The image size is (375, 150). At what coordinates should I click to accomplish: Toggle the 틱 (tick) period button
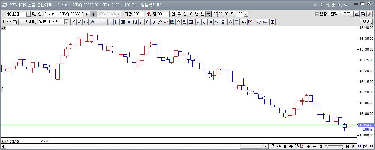click(208, 14)
